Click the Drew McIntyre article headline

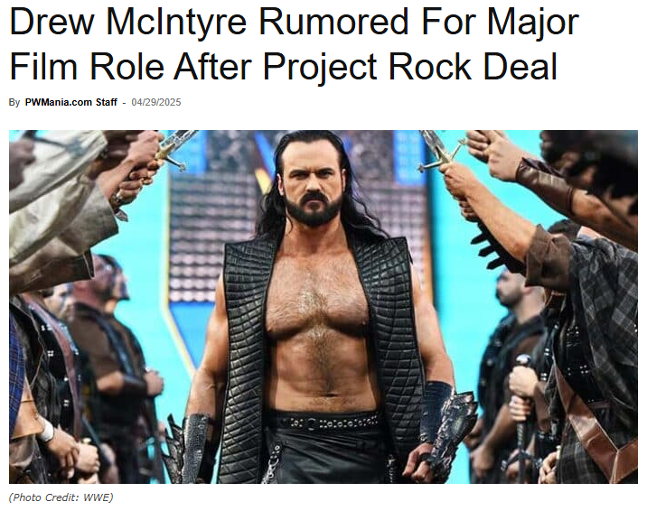[294, 43]
